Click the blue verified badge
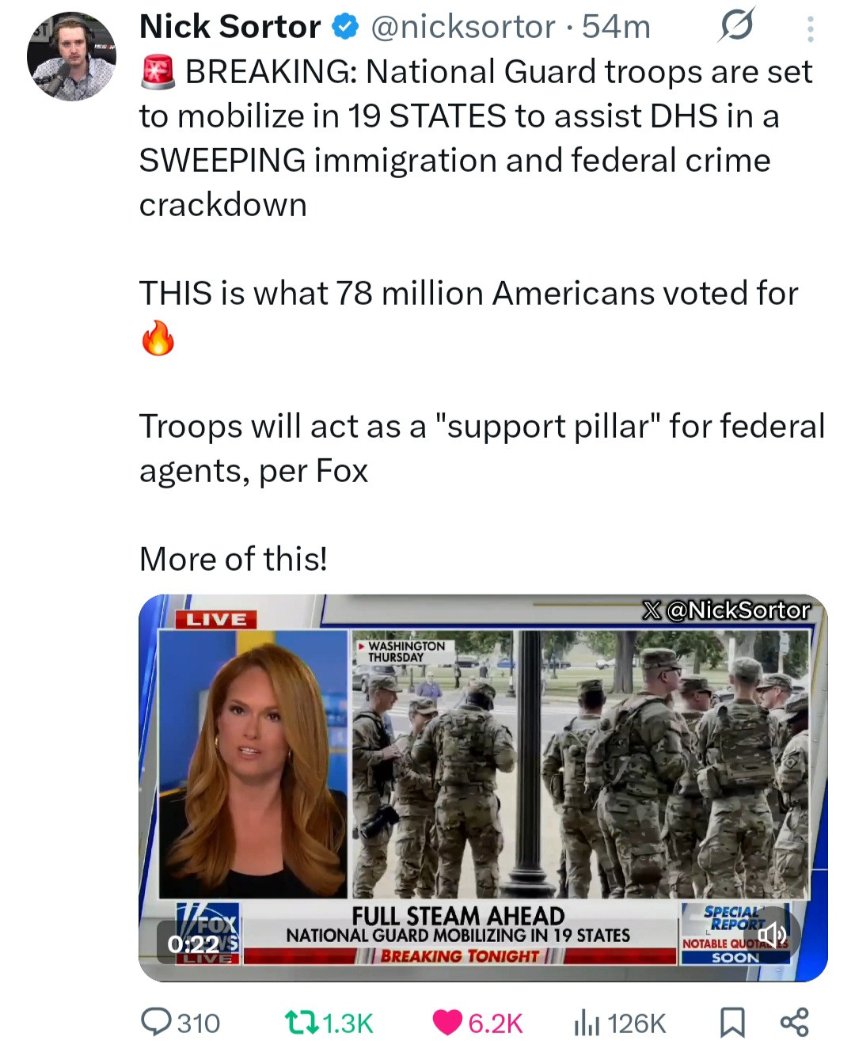Image resolution: width=855 pixels, height=1052 pixels. click(344, 28)
